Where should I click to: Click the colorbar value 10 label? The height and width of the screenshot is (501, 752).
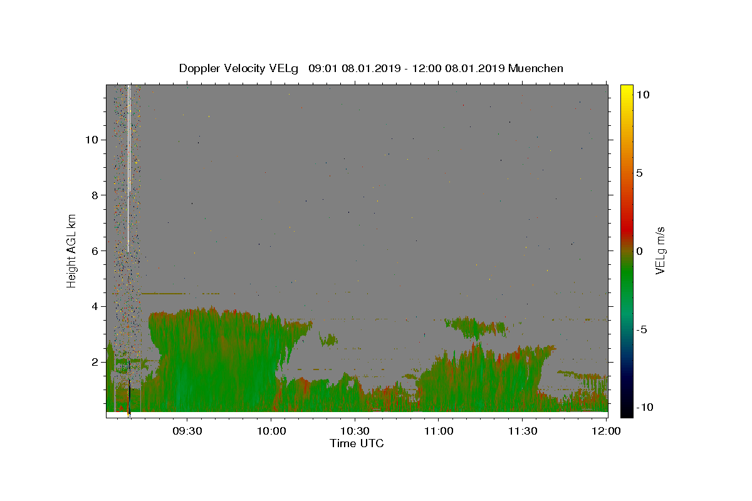[643, 95]
